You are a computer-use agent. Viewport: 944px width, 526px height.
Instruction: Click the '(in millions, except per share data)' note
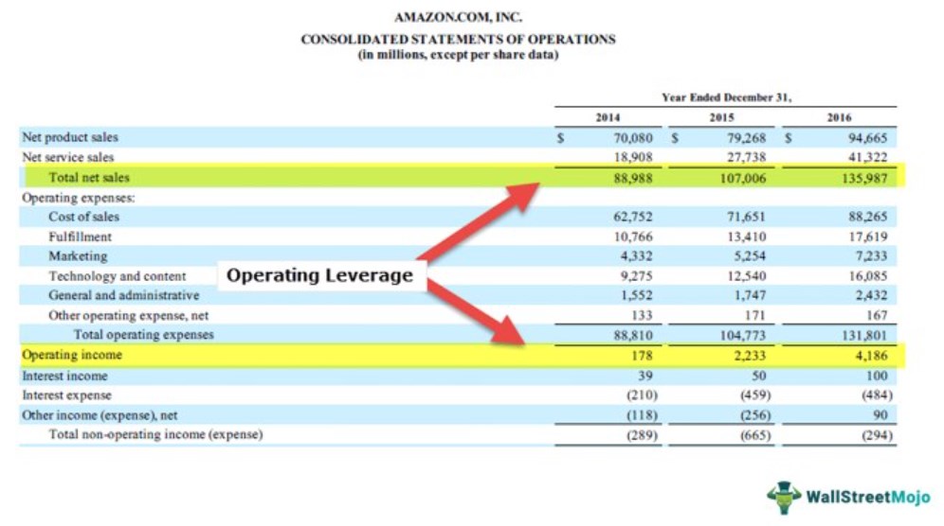click(458, 55)
